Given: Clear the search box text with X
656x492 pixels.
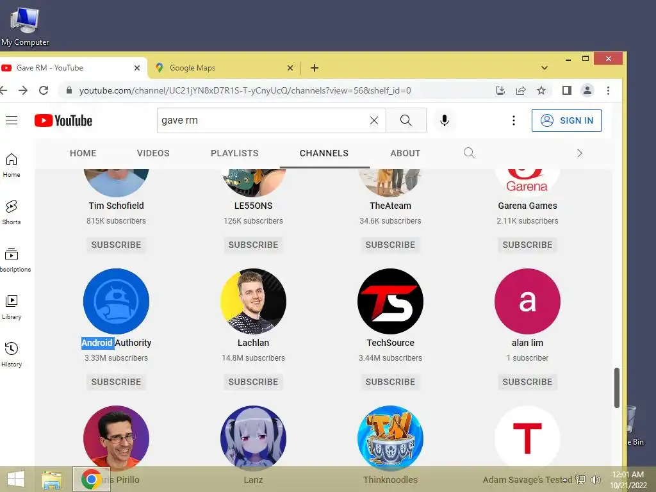Looking at the screenshot, I should point(374,120).
